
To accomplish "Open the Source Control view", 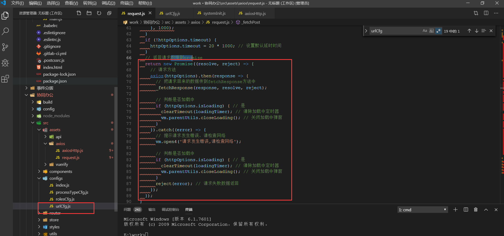I will click(x=5, y=47).
